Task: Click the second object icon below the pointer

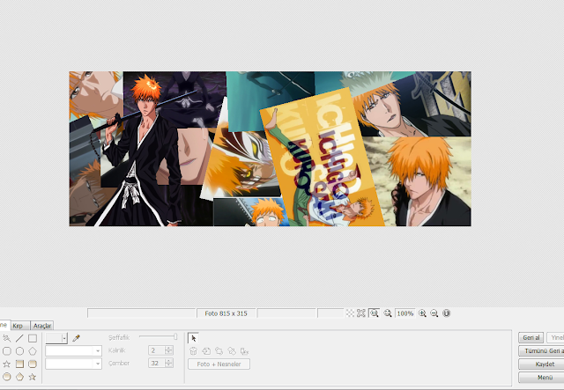Action: 206,351
